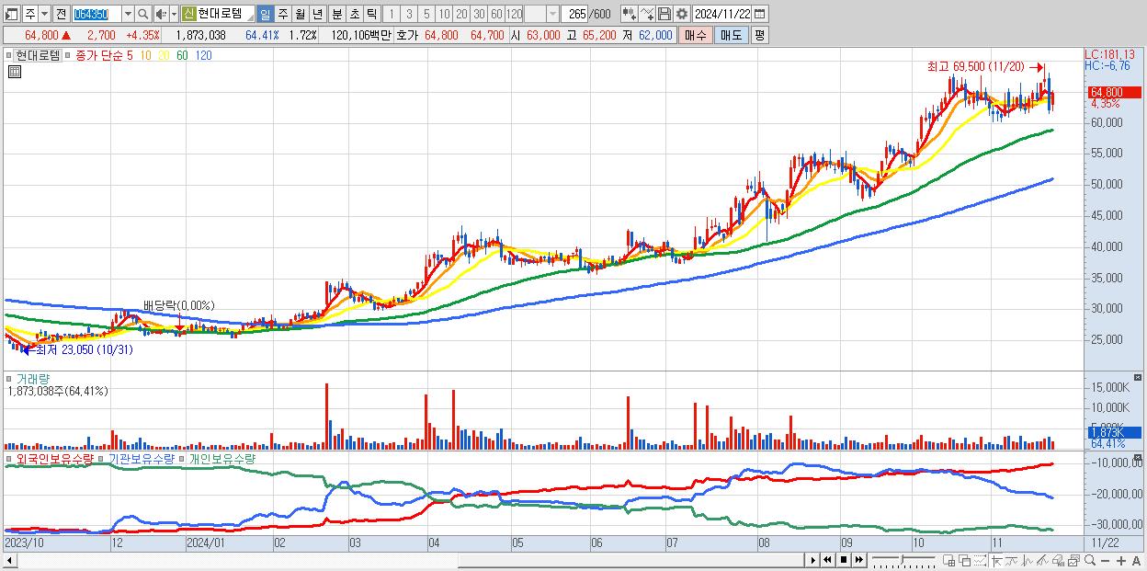Toggle the 거래량 volume indicator box
The height and width of the screenshot is (571, 1147).
tap(10, 378)
